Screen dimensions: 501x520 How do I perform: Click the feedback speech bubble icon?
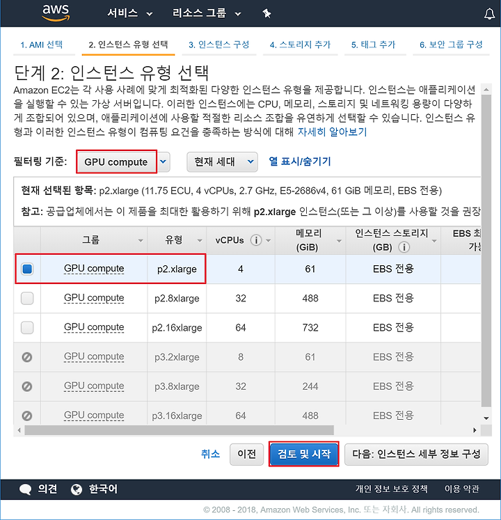click(25, 489)
